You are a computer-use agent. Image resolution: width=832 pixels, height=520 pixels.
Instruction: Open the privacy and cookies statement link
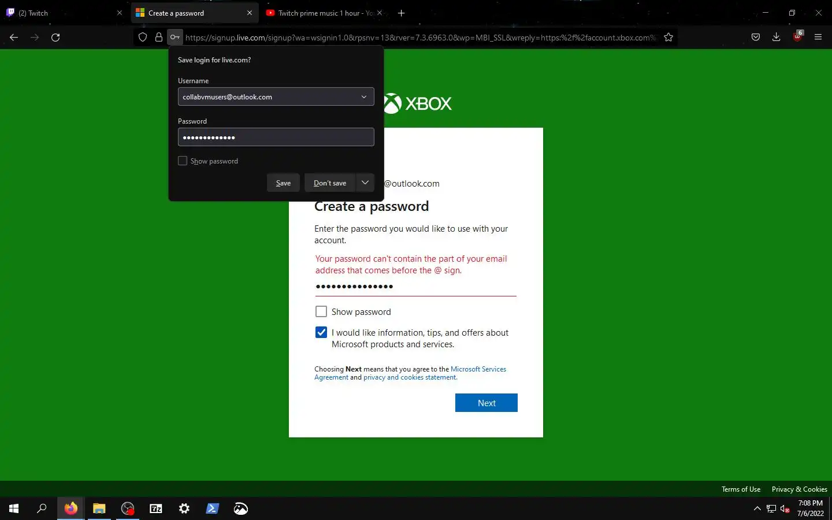(410, 377)
